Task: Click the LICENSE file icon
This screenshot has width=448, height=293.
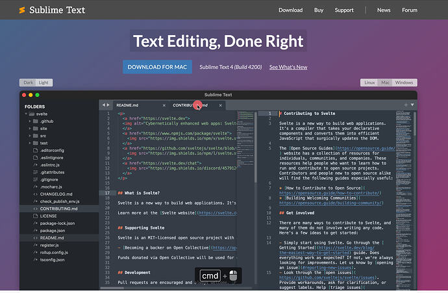Action: point(36,216)
